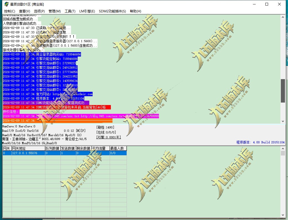Click gateway table scroll up arrow
Image resolution: width=288 pixels, height=220 pixels.
[283, 149]
